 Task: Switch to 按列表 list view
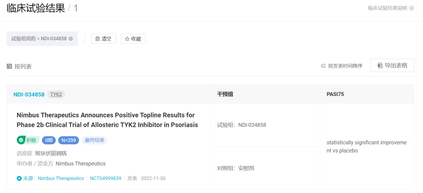pos(20,67)
